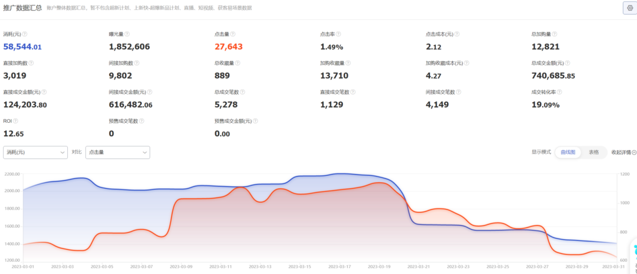Click help icon beside 加购收藏成本(元)

(467, 63)
